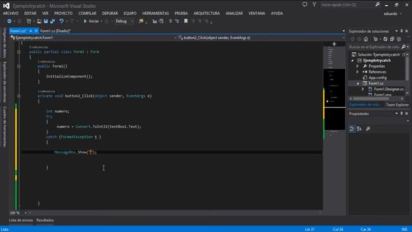Open the VENTANA menu
This screenshot has width=412, height=232.
(x=257, y=13)
